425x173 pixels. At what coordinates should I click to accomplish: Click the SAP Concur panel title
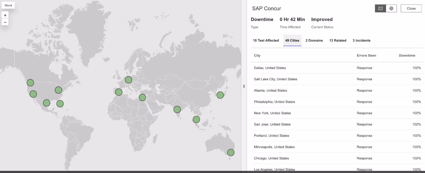tap(266, 8)
